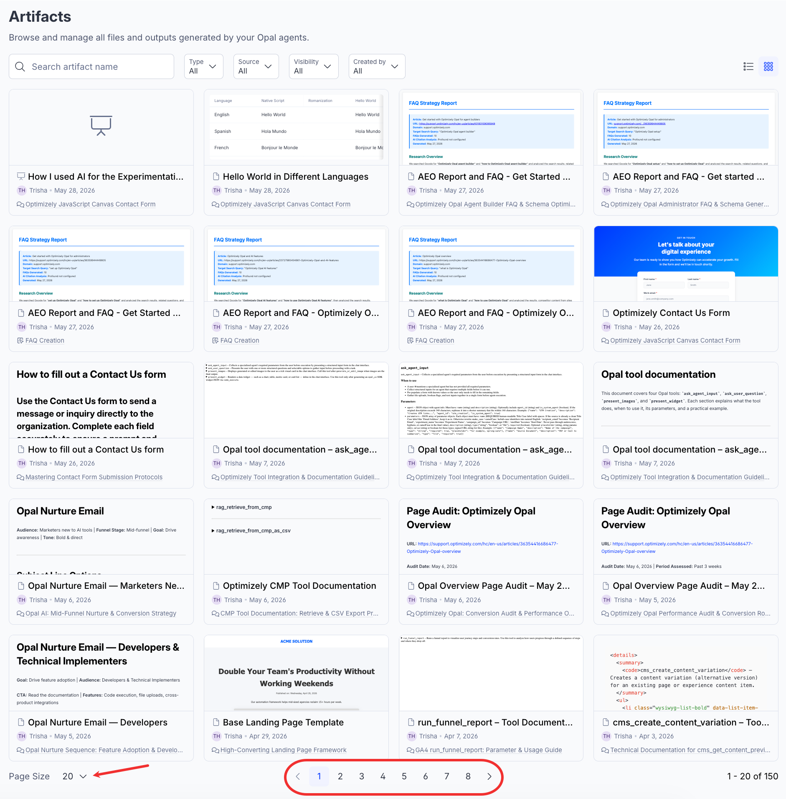The height and width of the screenshot is (799, 786).
Task: Open the Visibility filter dropdown
Action: click(314, 66)
